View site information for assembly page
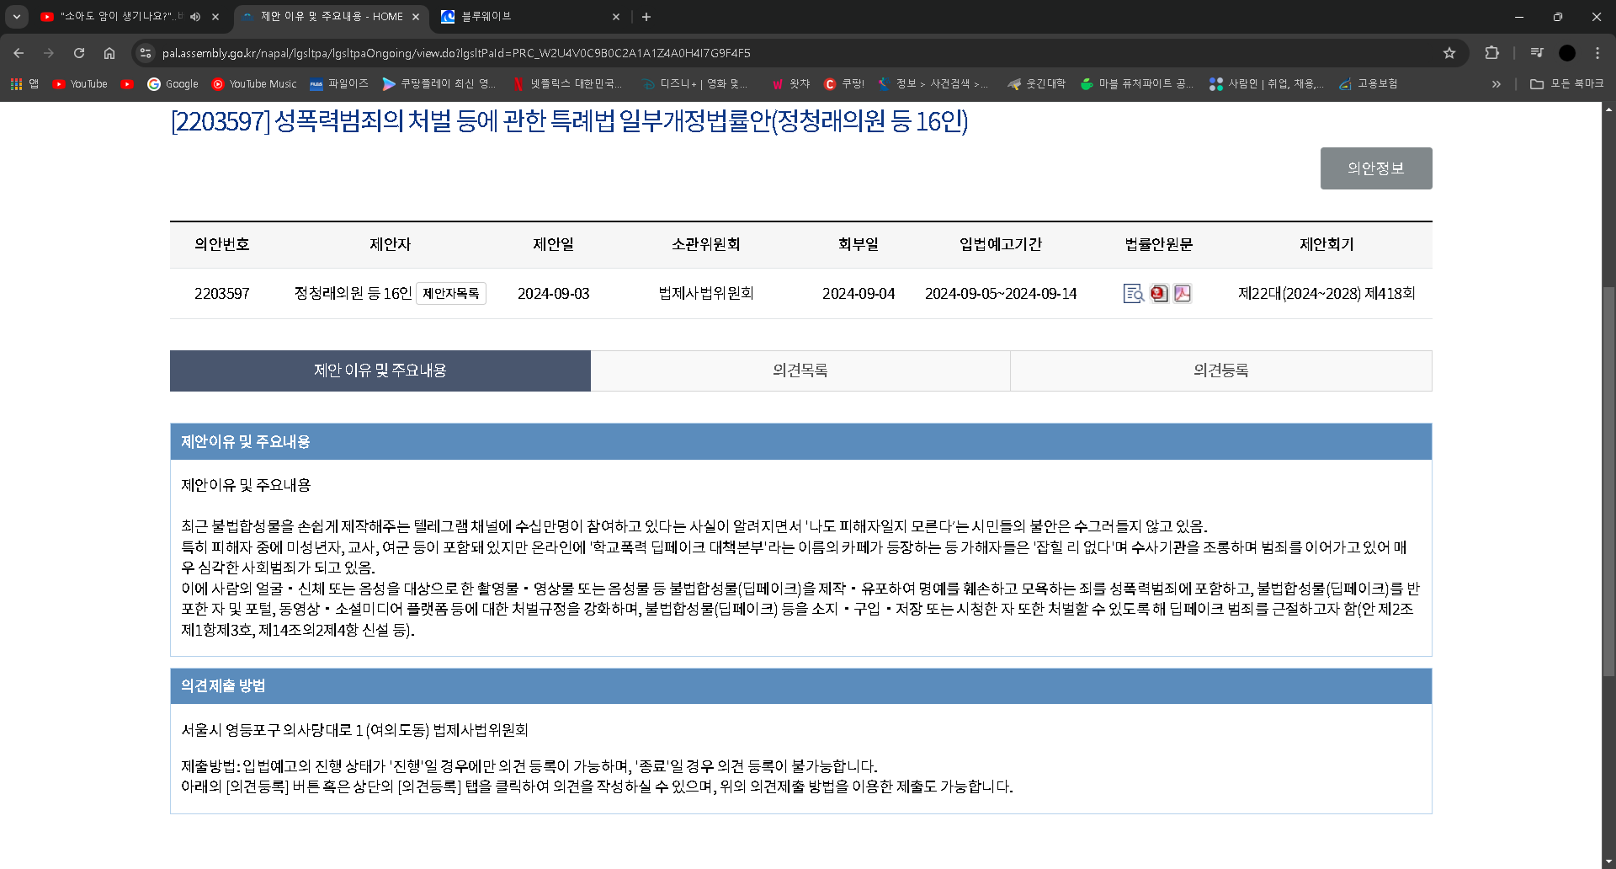This screenshot has width=1616, height=869. [146, 53]
